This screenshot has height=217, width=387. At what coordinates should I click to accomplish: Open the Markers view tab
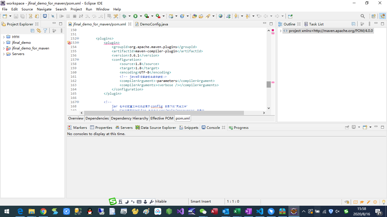77,127
